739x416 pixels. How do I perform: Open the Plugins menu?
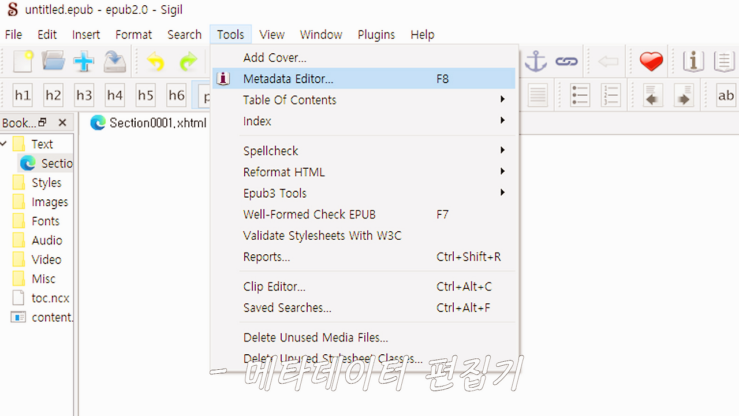coord(376,35)
